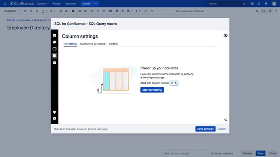Click the undo icon in editor toolbar
280x157 pixels.
146,11
